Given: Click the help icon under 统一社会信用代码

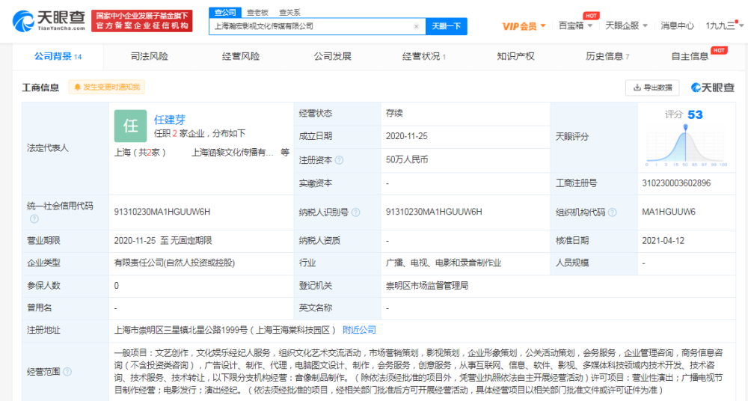Looking at the screenshot, I should 34,219.
